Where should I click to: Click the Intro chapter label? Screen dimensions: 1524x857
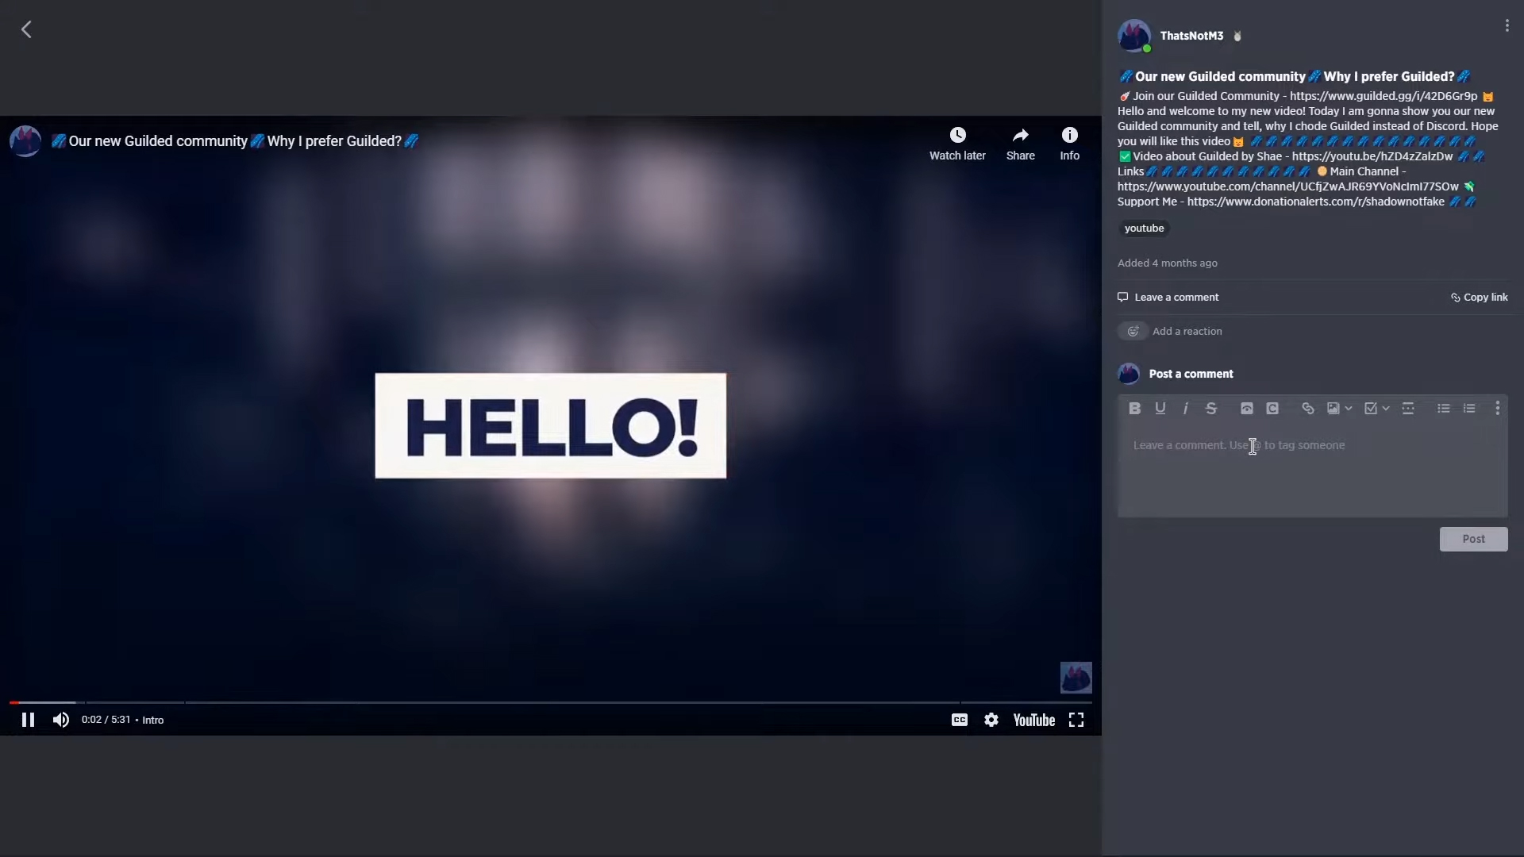pos(152,720)
